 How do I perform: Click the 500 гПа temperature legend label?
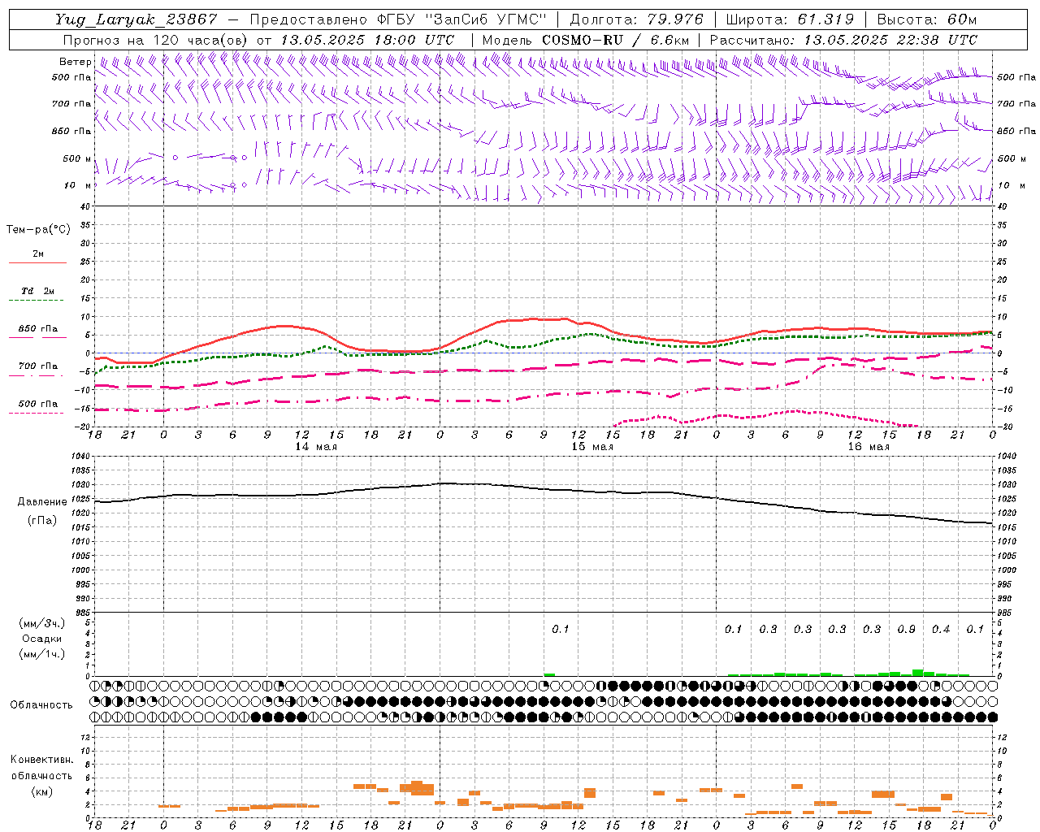click(x=37, y=404)
